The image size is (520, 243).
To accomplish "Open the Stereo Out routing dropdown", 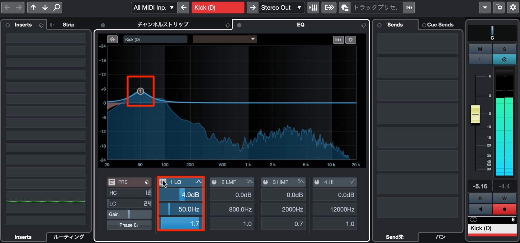I will pos(281,7).
